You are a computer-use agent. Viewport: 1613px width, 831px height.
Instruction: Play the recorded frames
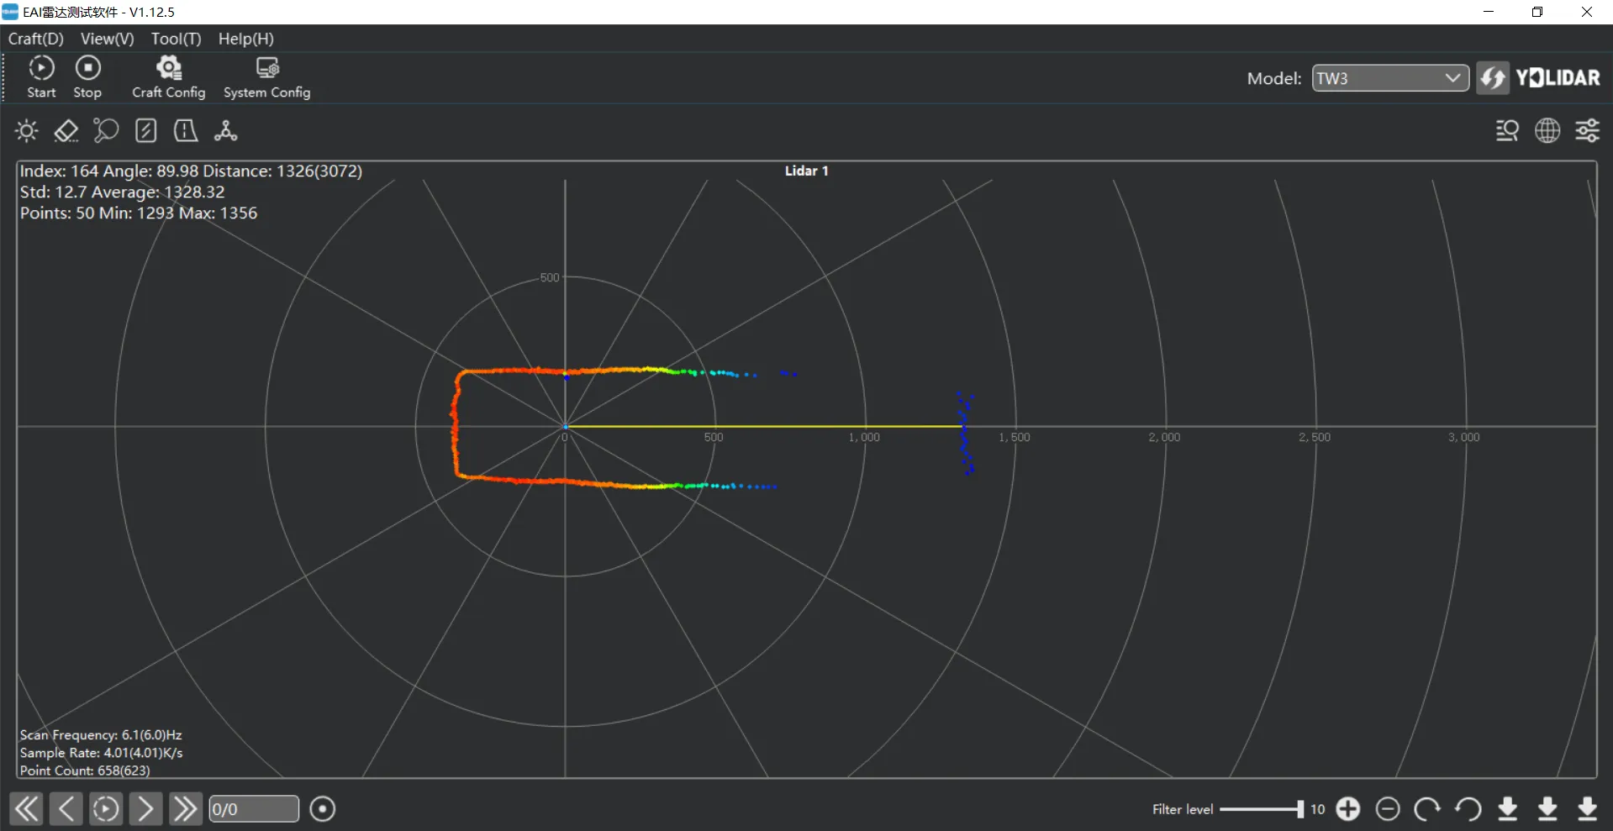(x=105, y=809)
